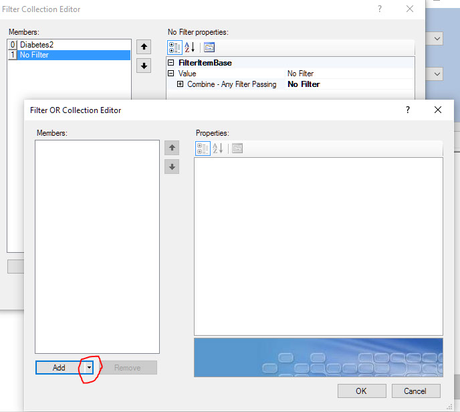Click Property Pages icon in Filter OR editor
The height and width of the screenshot is (412, 460).
pos(237,148)
